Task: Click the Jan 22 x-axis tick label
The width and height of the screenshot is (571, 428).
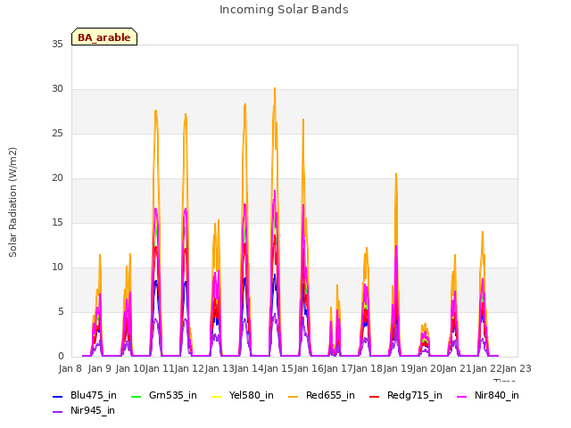Action: pyautogui.click(x=487, y=368)
